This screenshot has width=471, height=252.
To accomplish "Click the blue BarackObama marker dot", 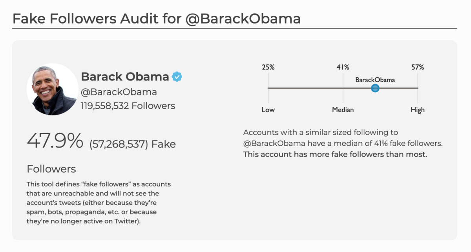I will pos(375,88).
